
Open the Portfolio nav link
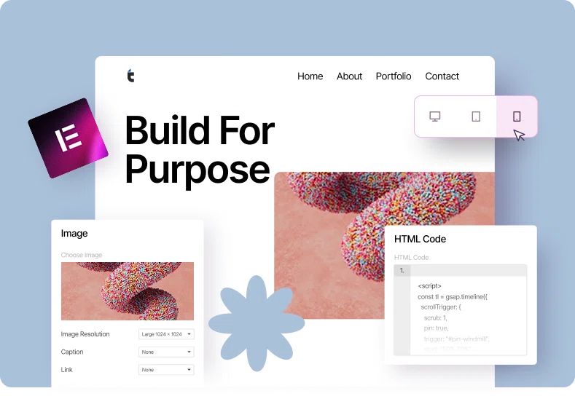[394, 76]
